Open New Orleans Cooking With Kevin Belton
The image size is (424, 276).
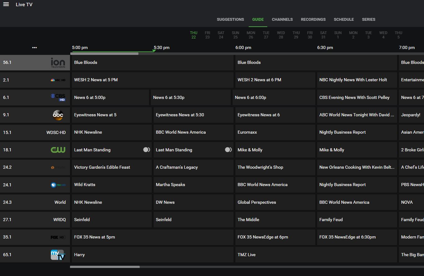(357, 167)
